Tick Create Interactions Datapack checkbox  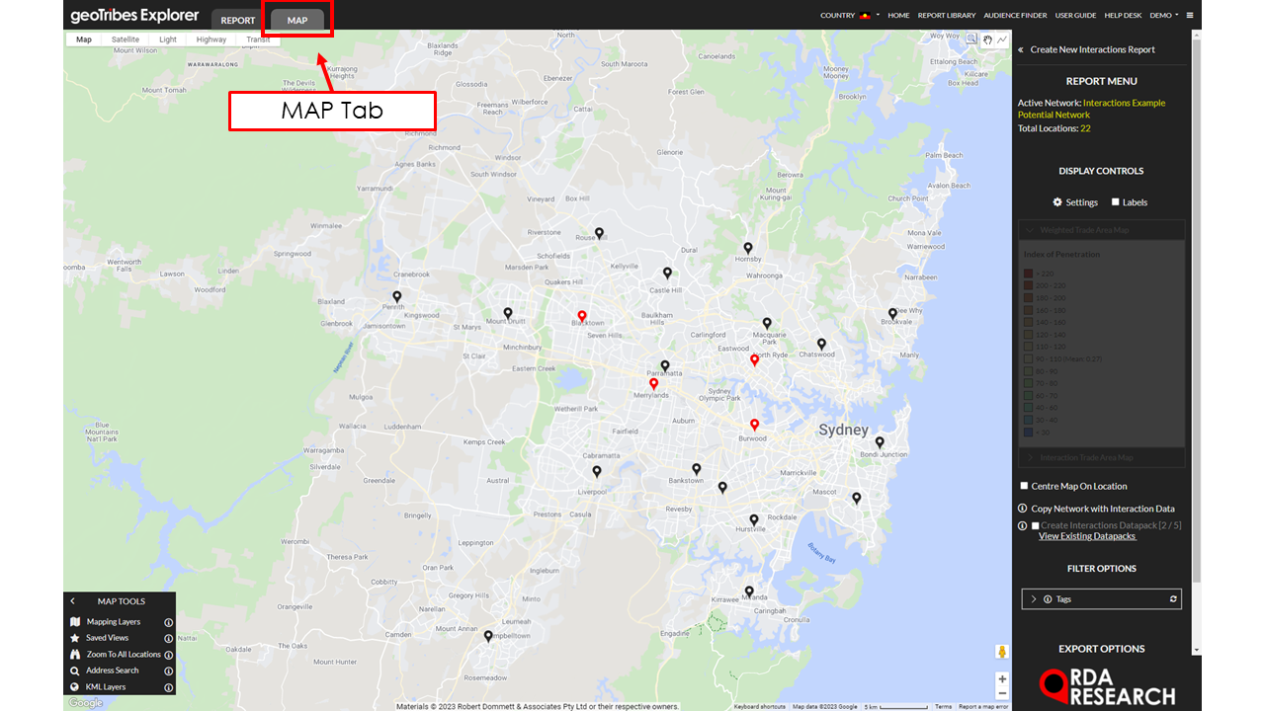coord(1035,525)
